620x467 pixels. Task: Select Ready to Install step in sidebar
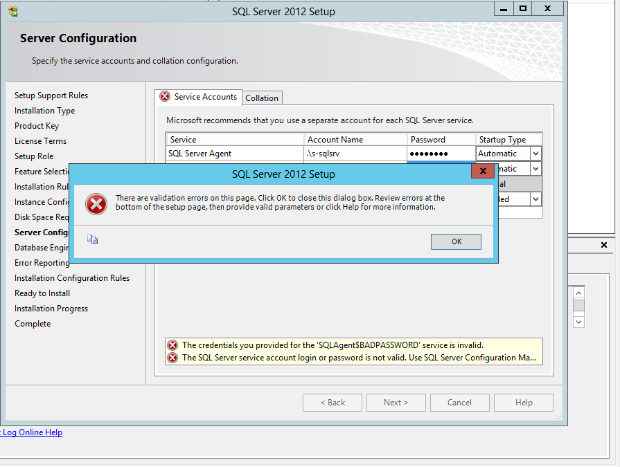coord(42,293)
